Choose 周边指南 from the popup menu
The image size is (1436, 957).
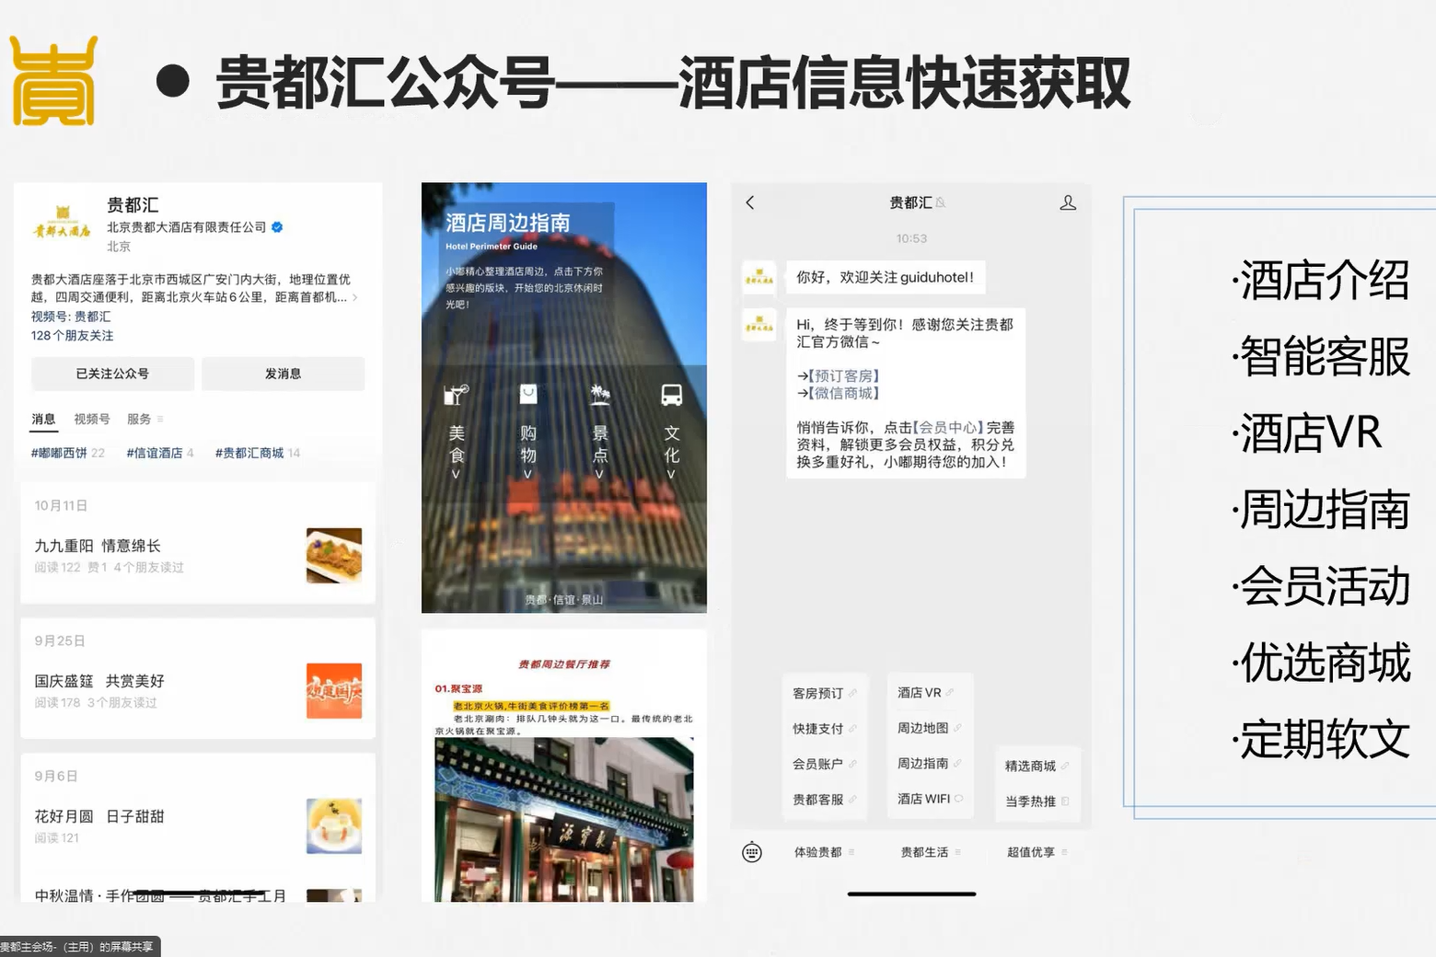coord(930,764)
